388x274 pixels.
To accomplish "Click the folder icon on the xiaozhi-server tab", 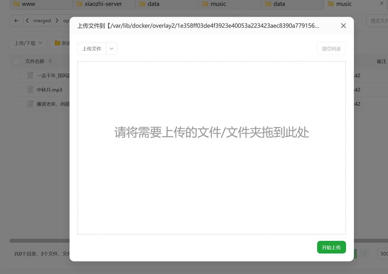I will tap(79, 4).
